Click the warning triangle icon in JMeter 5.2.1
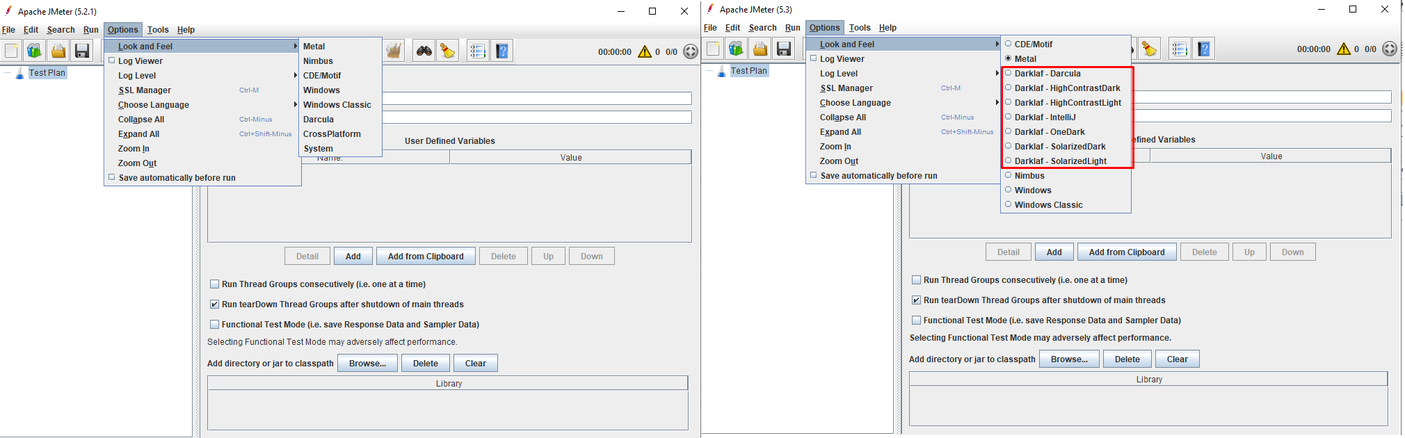Image resolution: width=1405 pixels, height=438 pixels. [645, 51]
